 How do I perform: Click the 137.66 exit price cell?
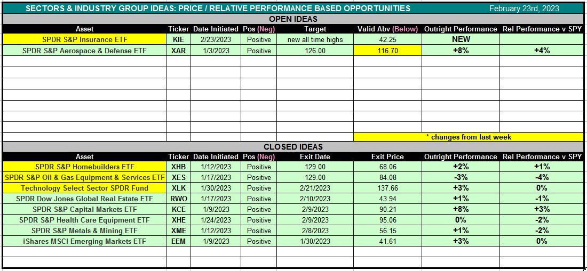point(387,188)
